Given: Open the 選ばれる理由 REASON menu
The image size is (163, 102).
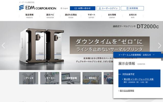Looking at the screenshot, I should pos(71,16).
